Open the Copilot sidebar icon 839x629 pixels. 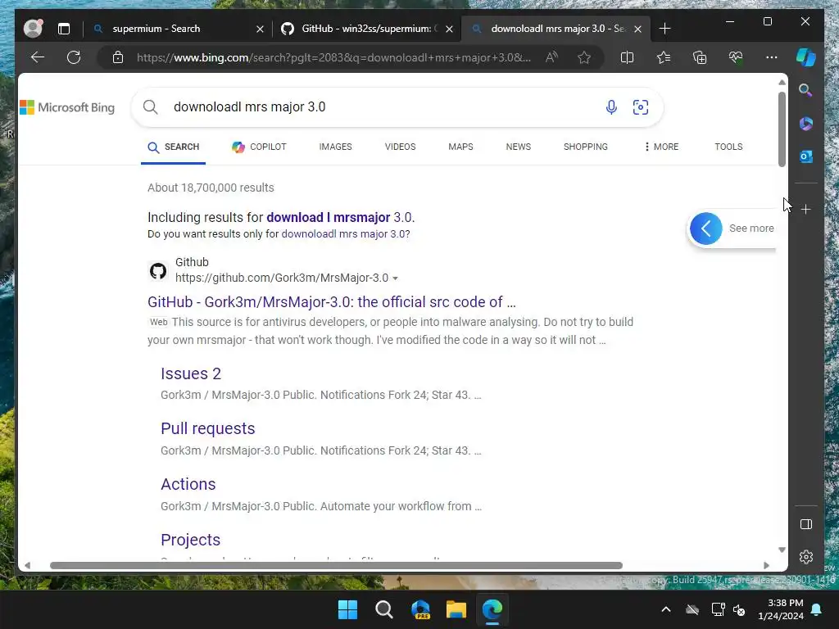point(806,57)
